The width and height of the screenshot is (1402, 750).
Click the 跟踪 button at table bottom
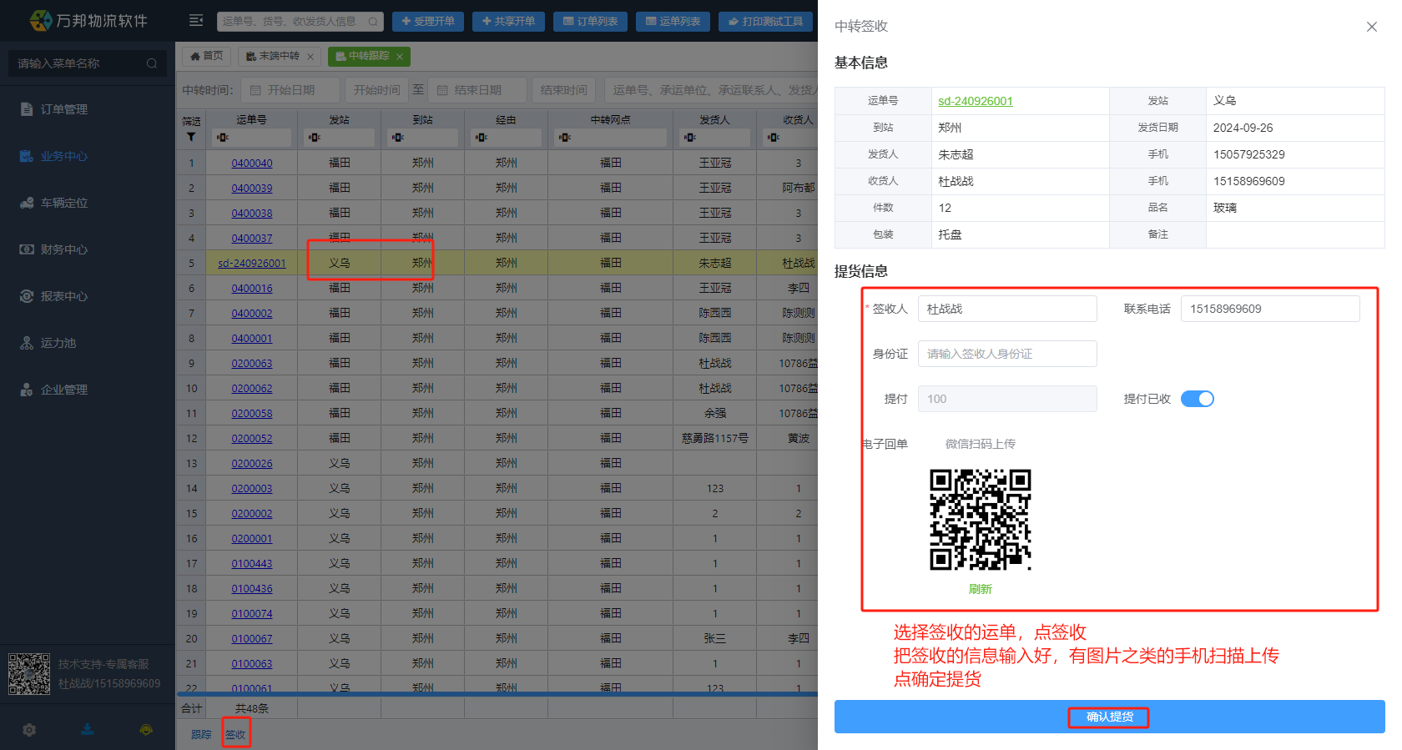coord(201,735)
